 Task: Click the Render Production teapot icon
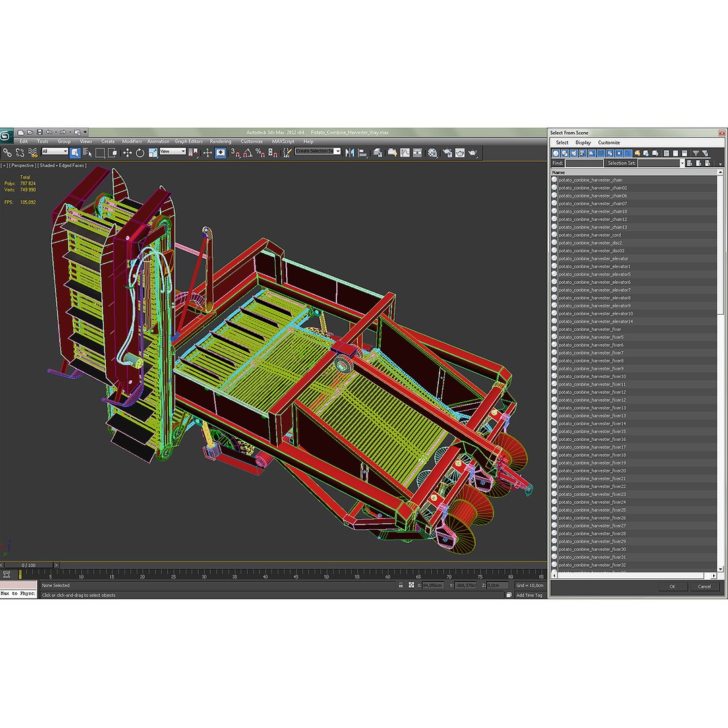[x=472, y=152]
